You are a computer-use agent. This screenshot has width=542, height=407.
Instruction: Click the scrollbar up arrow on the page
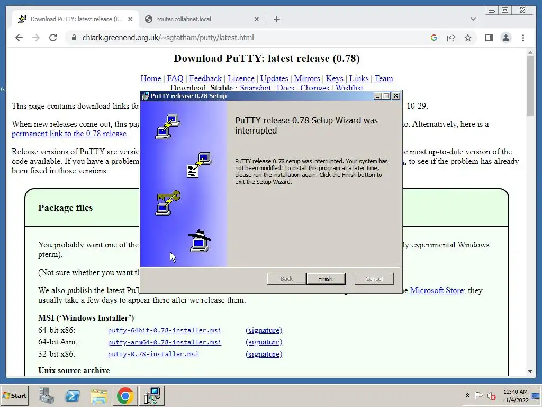coord(530,52)
